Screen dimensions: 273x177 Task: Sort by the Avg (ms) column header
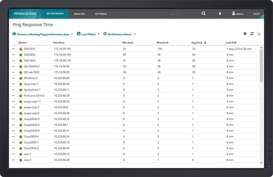click(197, 43)
